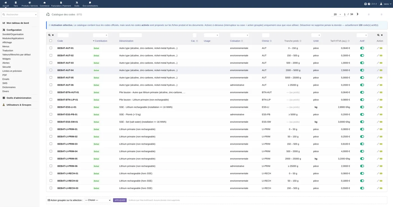
Task: Open the help question mark icon
Action: tap(369, 4)
